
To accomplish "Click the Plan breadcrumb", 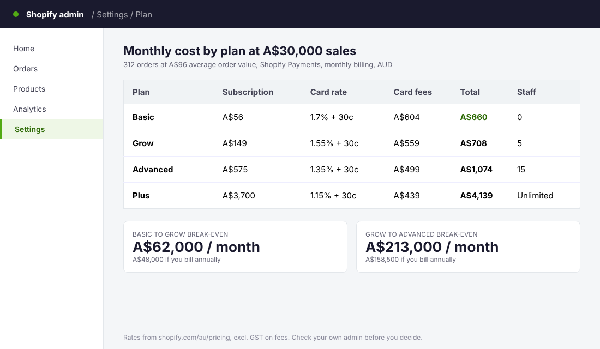I will coord(144,15).
